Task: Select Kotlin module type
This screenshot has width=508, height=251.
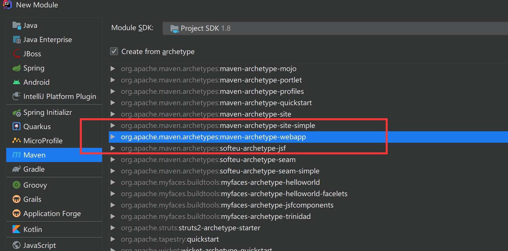Action: [x=54, y=229]
